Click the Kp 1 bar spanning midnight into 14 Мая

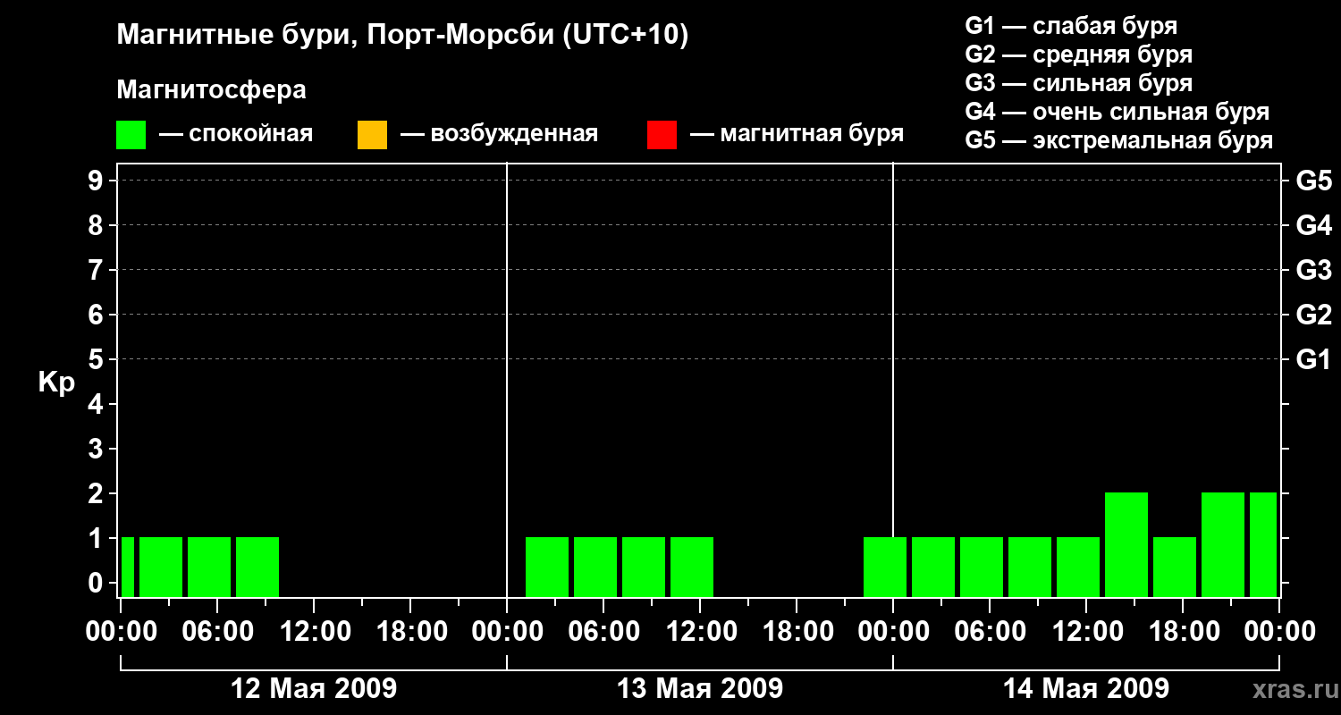tap(885, 567)
